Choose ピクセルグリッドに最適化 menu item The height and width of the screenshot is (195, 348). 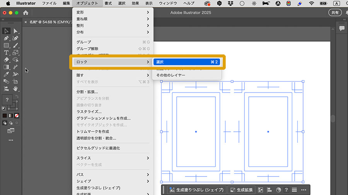pos(113,148)
